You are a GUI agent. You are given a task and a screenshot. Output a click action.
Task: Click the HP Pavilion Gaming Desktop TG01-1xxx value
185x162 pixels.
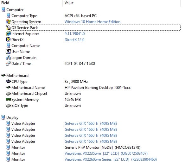pos(98,88)
